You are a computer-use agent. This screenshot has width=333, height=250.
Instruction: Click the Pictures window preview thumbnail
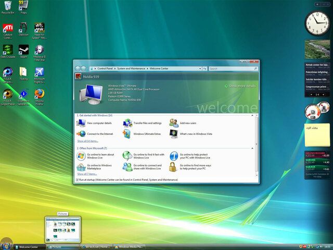[63, 230]
